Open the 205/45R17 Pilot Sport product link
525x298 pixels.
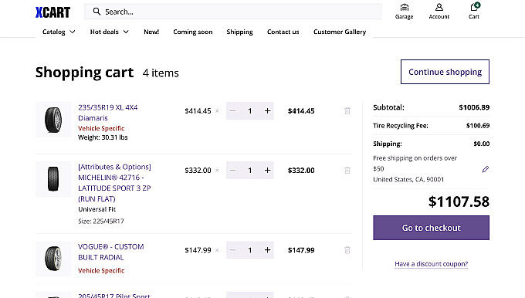(114, 296)
